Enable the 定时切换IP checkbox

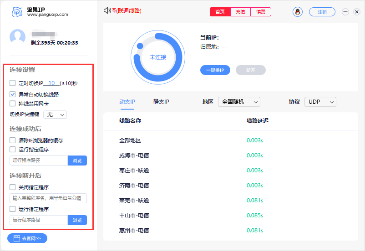(13, 83)
